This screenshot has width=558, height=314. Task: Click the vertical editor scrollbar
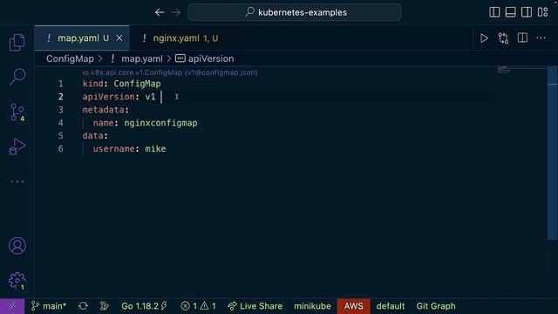[552, 154]
